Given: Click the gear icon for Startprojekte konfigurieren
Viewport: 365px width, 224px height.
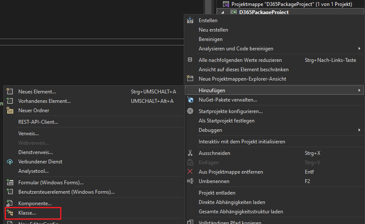Looking at the screenshot, I should 190,111.
